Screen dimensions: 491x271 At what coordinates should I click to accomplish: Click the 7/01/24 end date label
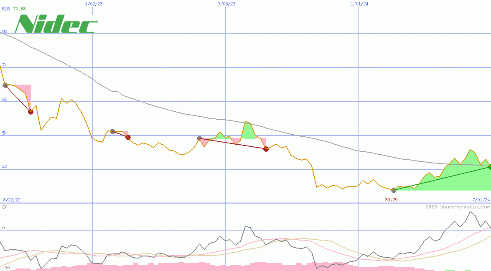tap(481, 200)
